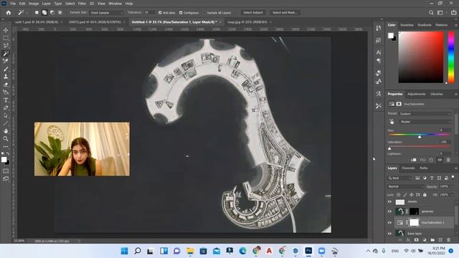Open the Opacity value dropdown
Screen dimensions: 459x258
click(451, 186)
